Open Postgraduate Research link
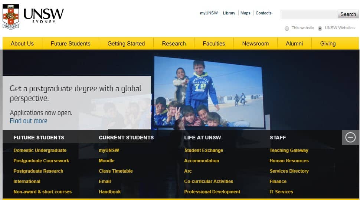Screen dimensions: 360x200 (38, 171)
